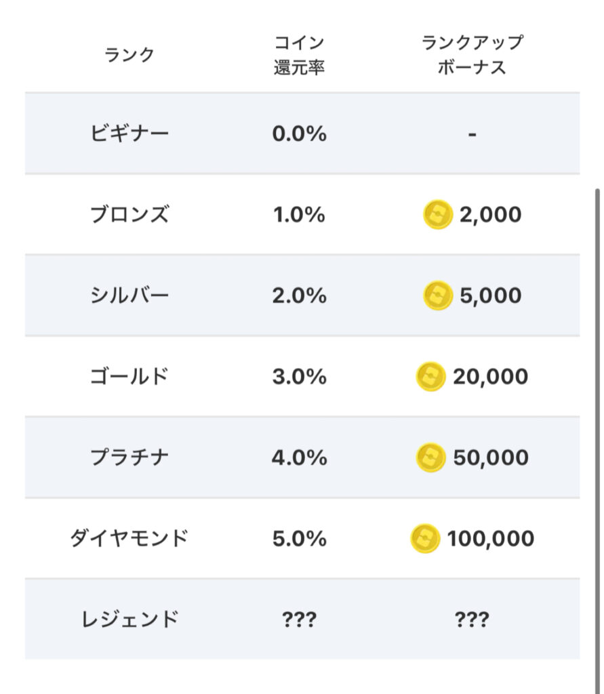Click the コイン還元率 column header
The width and height of the screenshot is (604, 694).
tap(299, 55)
